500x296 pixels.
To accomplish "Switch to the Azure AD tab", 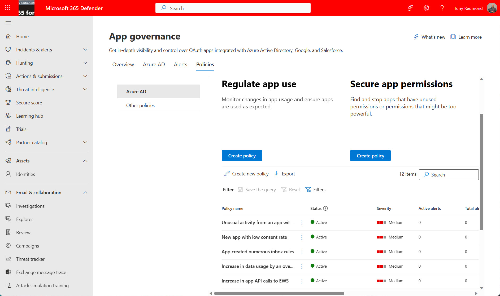I will [x=154, y=64].
